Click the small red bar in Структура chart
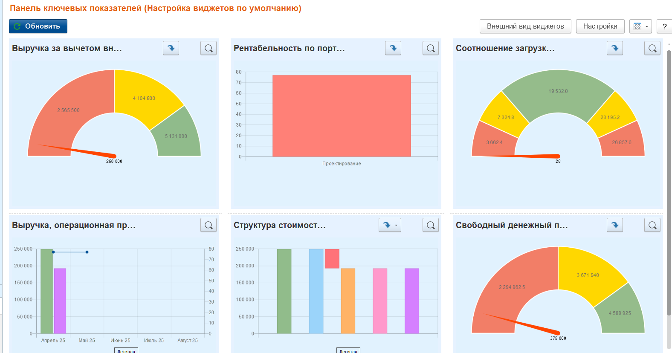Image resolution: width=672 pixels, height=353 pixels. click(x=332, y=259)
